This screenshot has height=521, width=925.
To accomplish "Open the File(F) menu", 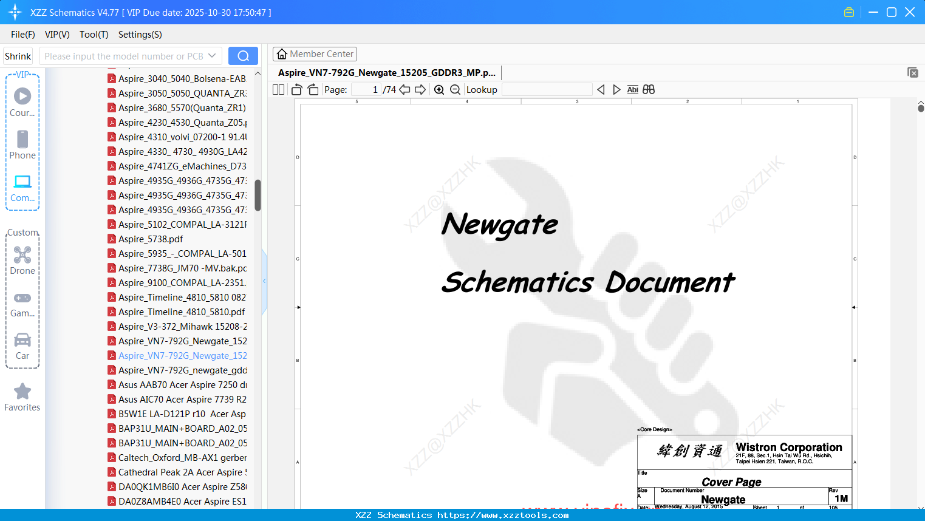I will (x=23, y=35).
